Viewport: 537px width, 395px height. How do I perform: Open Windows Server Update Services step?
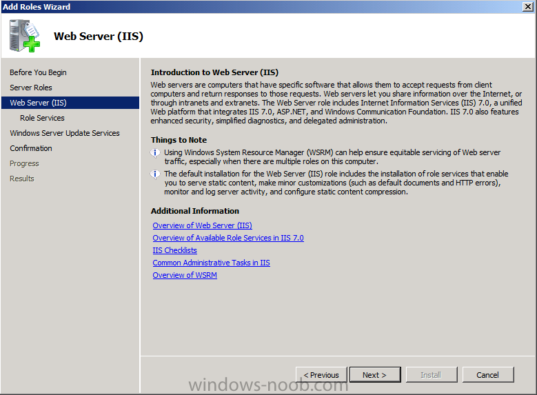click(65, 133)
